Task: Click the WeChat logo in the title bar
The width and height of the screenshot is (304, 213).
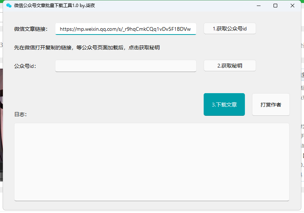Action: click(x=9, y=6)
